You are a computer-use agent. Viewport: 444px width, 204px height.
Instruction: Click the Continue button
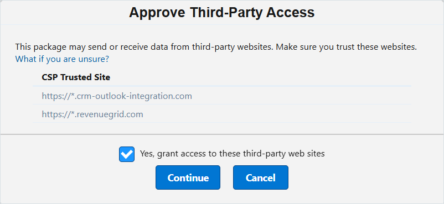188,177
